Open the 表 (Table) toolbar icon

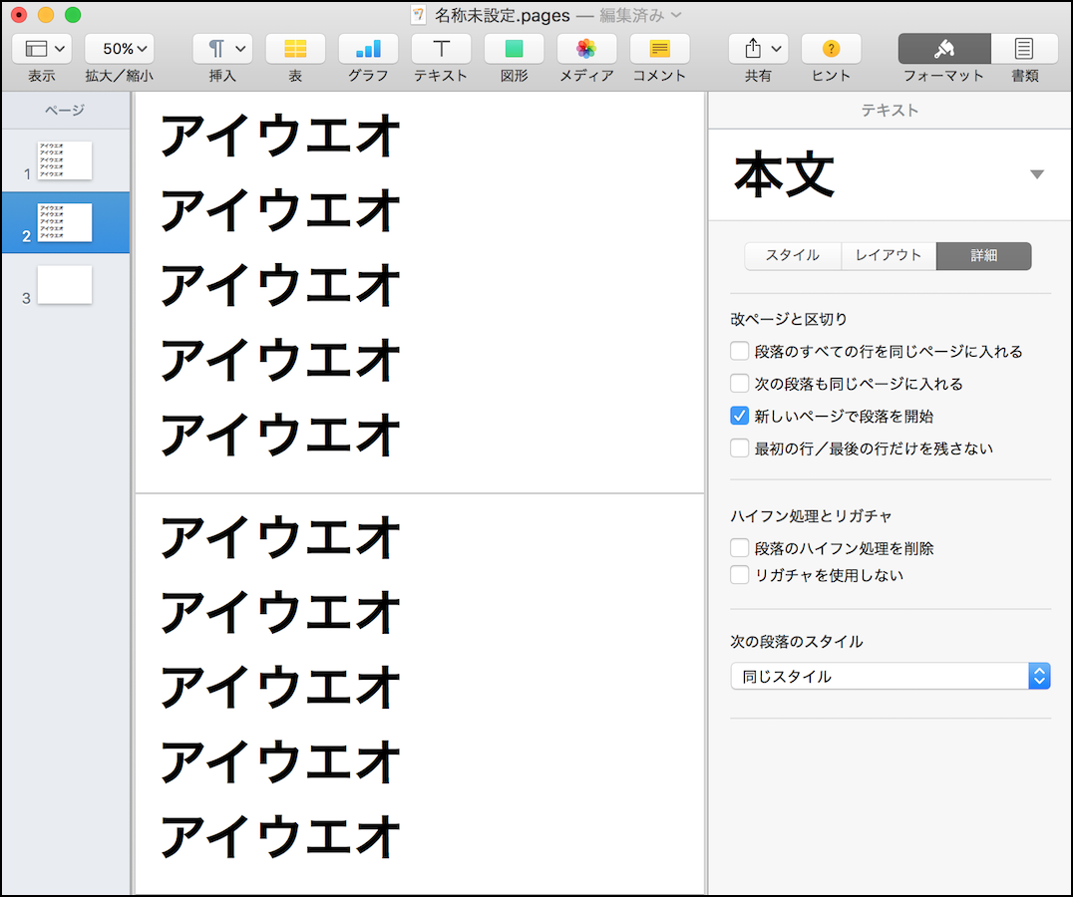(295, 49)
